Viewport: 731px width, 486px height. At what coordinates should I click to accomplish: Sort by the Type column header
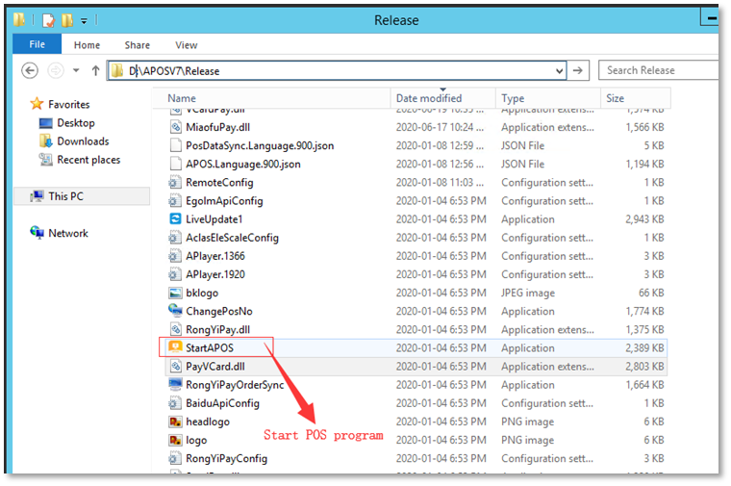coord(548,98)
